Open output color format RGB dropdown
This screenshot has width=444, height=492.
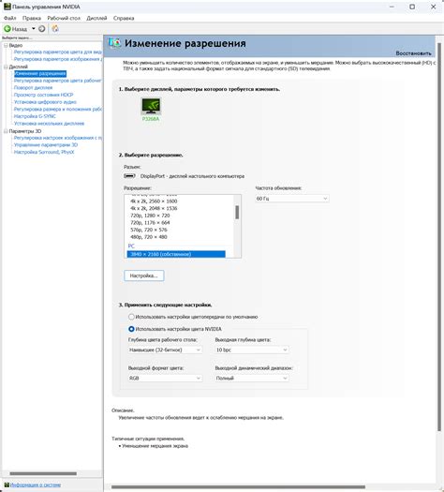click(165, 378)
